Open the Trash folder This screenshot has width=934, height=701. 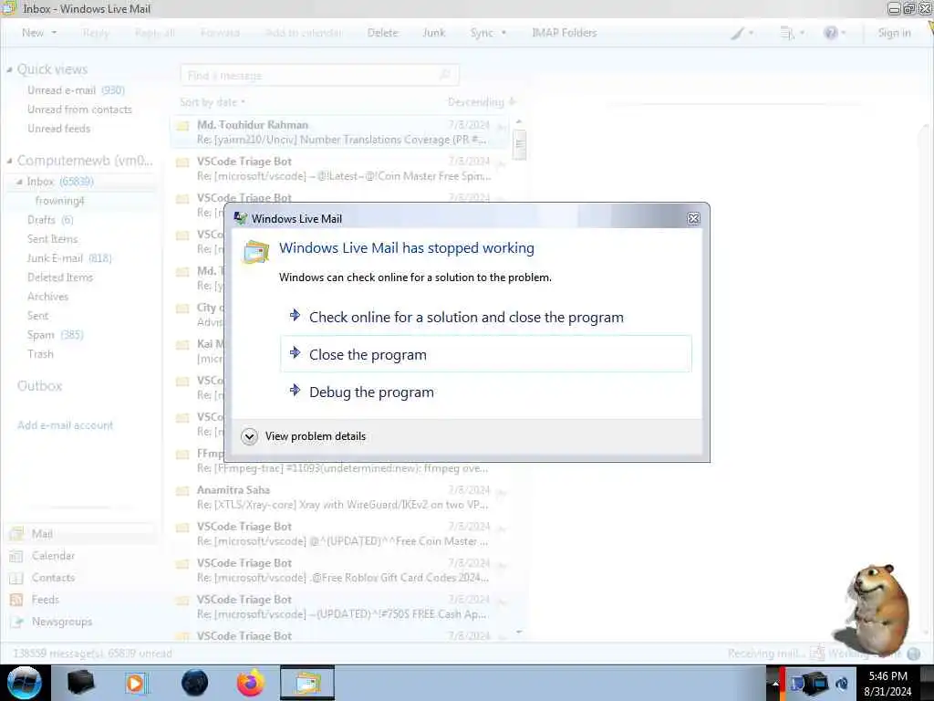pos(40,354)
